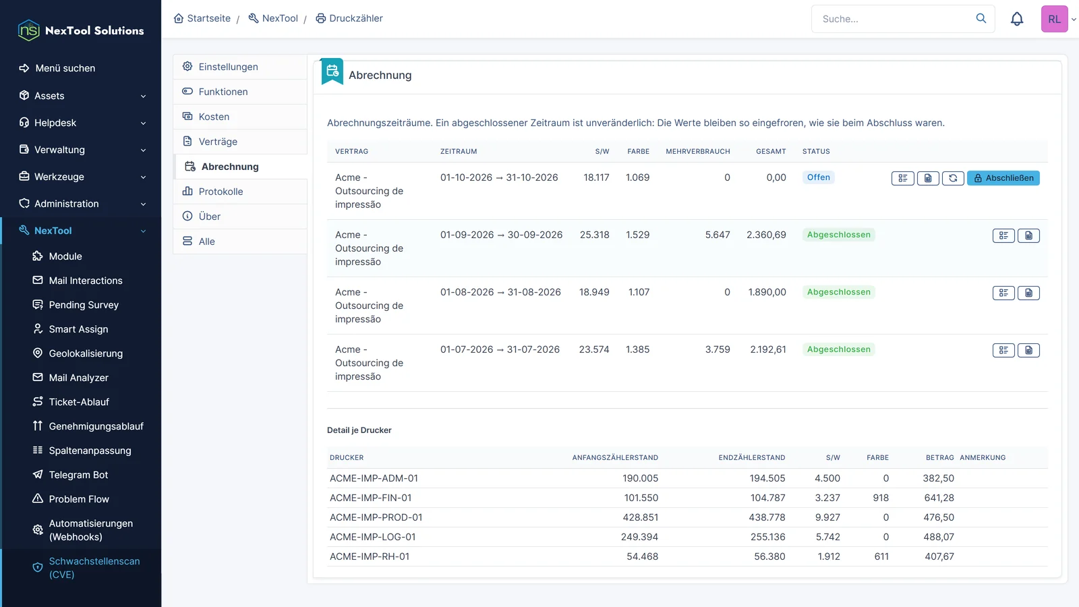This screenshot has width=1079, height=607.
Task: Export spreadsheet for October 2026 period
Action: (x=928, y=178)
